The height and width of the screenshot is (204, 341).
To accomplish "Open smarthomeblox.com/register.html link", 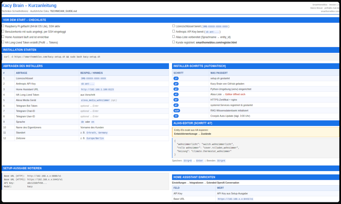I will [216, 42].
